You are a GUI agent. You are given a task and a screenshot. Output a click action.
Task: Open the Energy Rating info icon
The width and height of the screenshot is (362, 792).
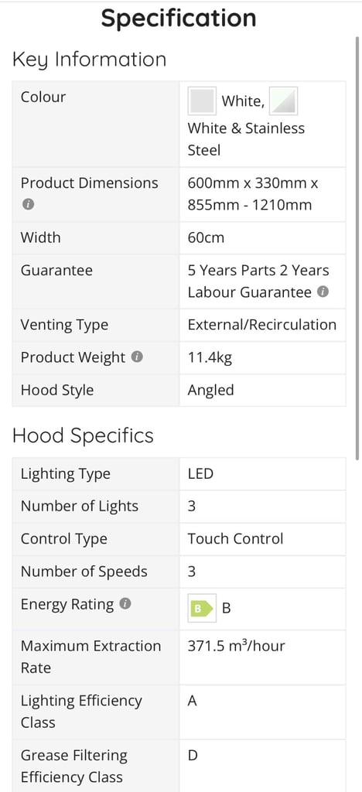[x=126, y=603]
